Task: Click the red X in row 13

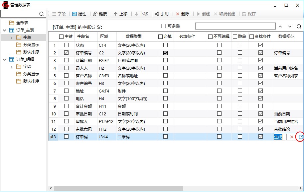Action: [292, 137]
